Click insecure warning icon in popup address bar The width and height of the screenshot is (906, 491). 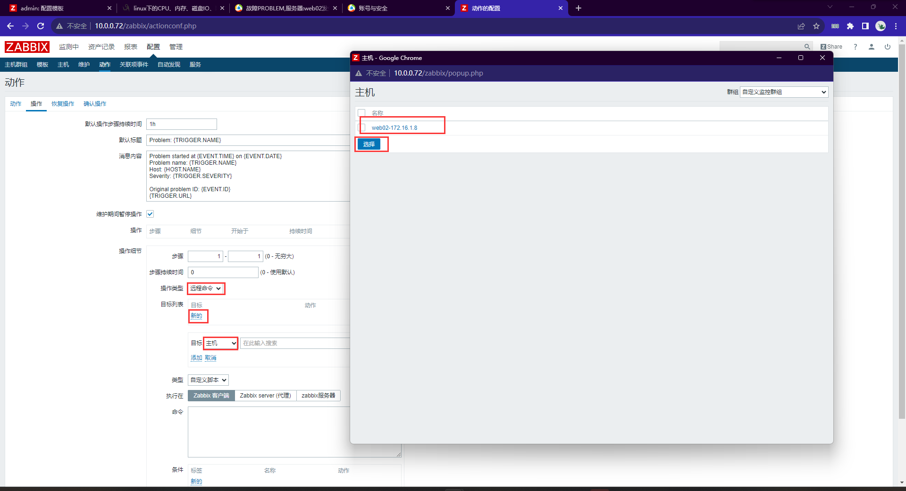click(x=359, y=73)
